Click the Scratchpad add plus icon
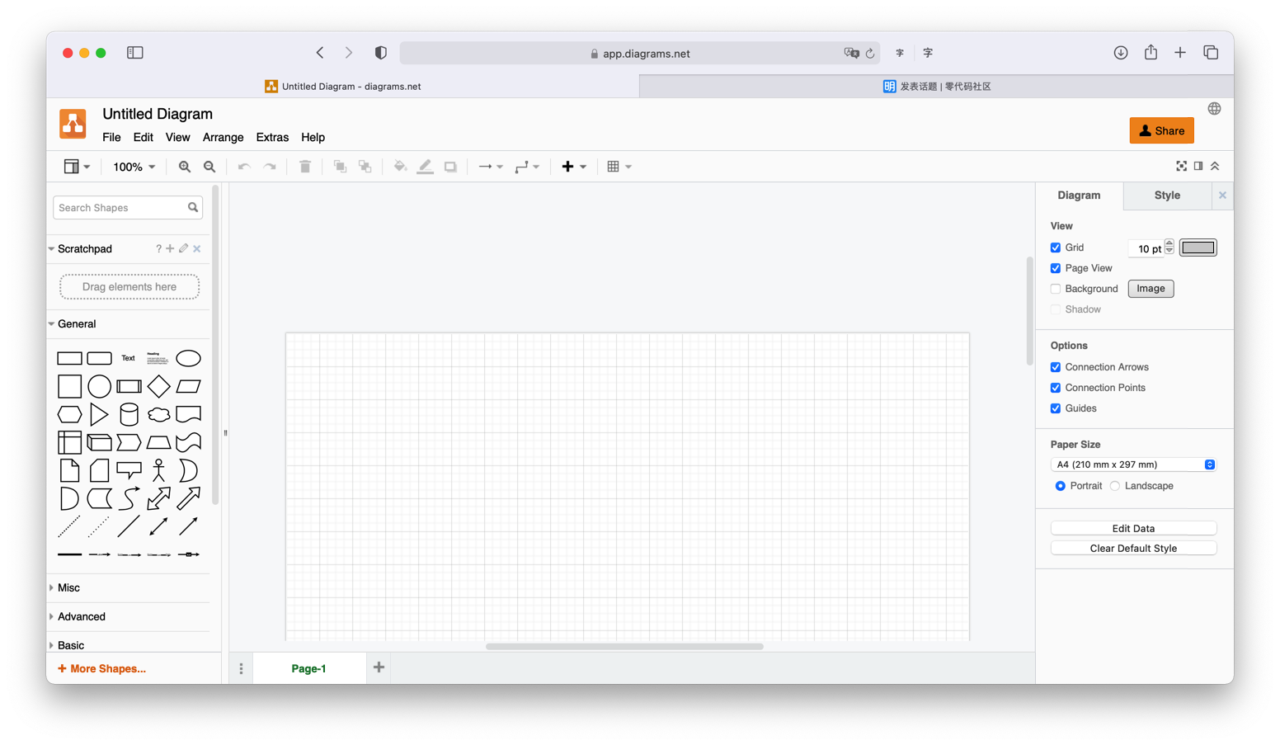The height and width of the screenshot is (745, 1280). (170, 248)
